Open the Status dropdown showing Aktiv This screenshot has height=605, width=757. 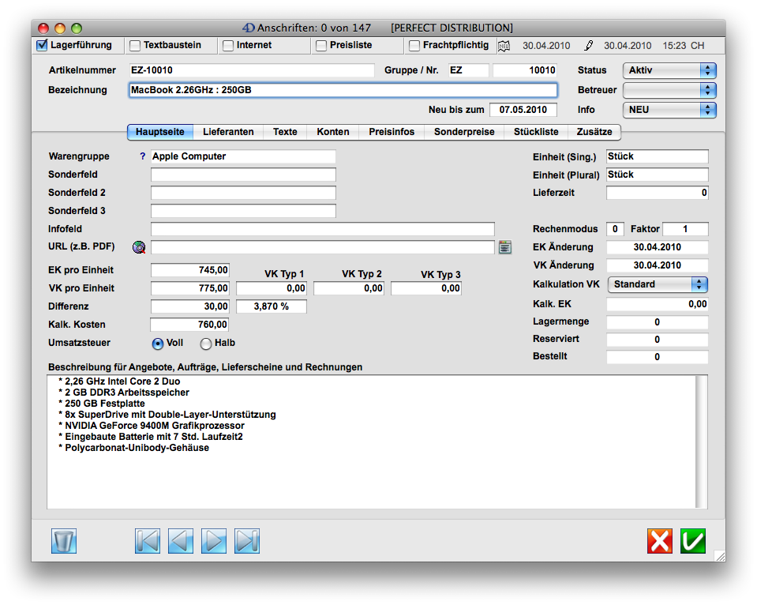click(669, 70)
